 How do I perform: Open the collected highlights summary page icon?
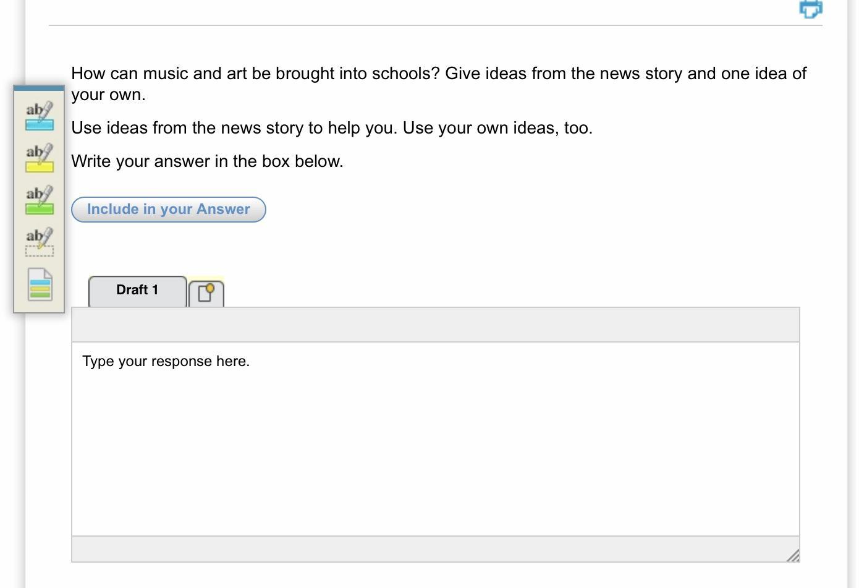point(40,284)
